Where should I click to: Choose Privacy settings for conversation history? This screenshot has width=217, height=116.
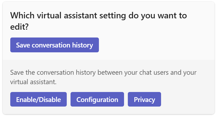click(x=144, y=99)
